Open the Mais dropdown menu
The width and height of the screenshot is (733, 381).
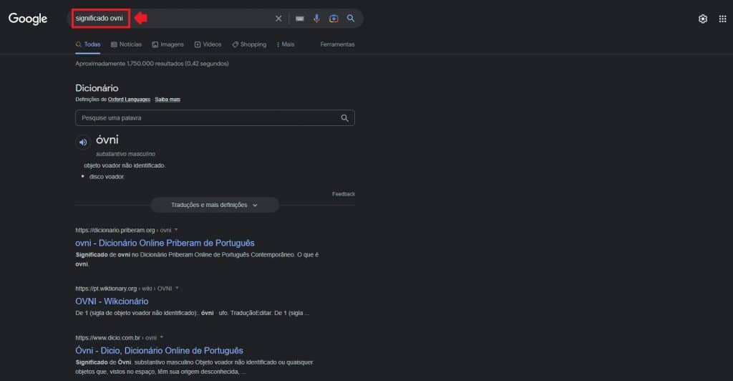point(285,44)
